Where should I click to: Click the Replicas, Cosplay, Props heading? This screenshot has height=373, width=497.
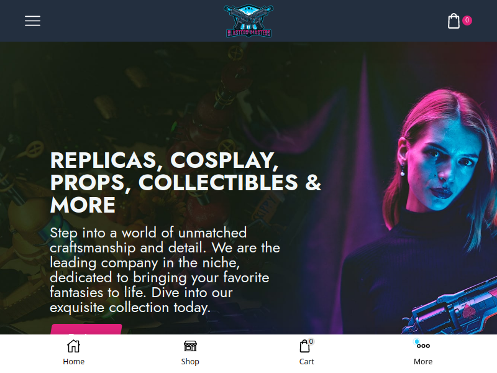click(186, 182)
